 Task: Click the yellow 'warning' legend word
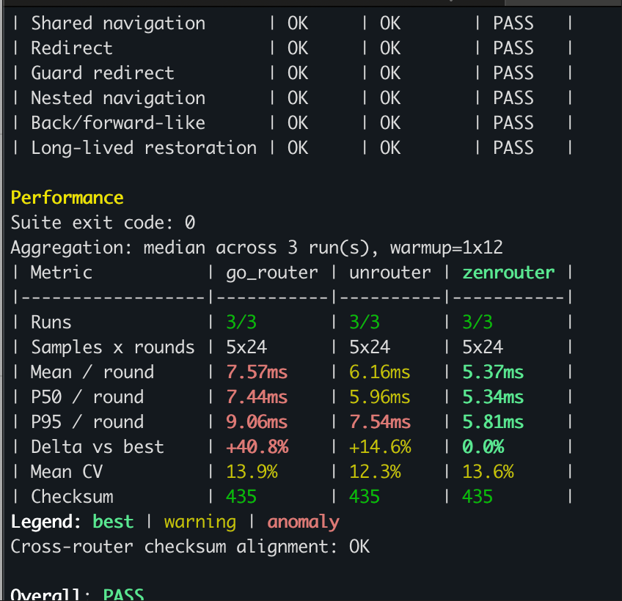200,522
